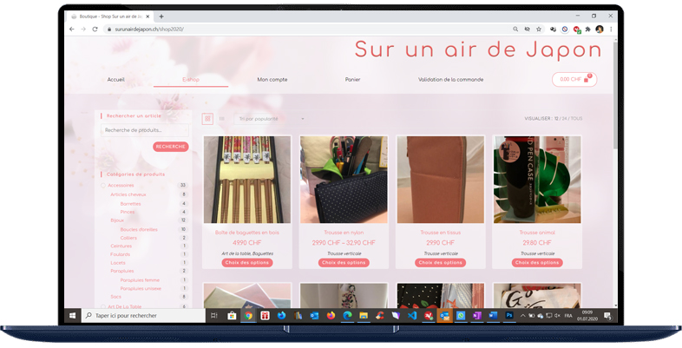This screenshot has width=682, height=348.
Task: Open the browser extensions puzzle icon
Action: pyautogui.click(x=587, y=29)
